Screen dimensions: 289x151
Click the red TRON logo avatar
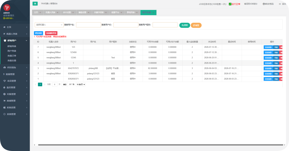[x=7, y=8]
